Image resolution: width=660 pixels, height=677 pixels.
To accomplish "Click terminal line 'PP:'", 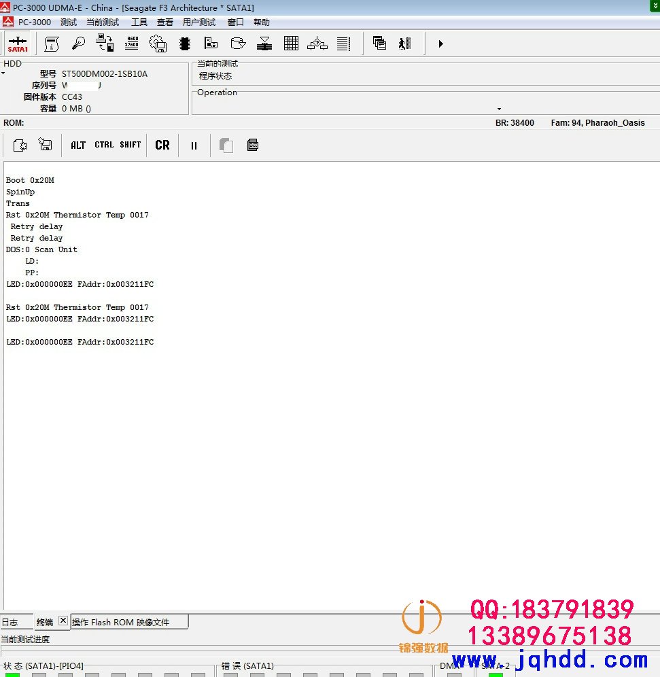I will pos(32,273).
